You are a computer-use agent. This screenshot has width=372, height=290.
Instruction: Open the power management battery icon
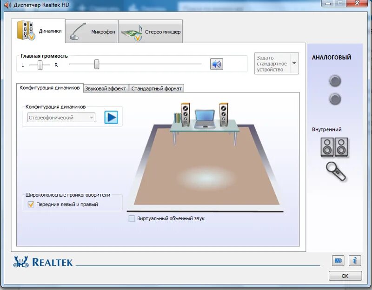[x=339, y=261]
